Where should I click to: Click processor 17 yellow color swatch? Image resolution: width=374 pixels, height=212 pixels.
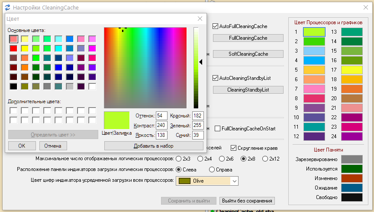coord(352,70)
